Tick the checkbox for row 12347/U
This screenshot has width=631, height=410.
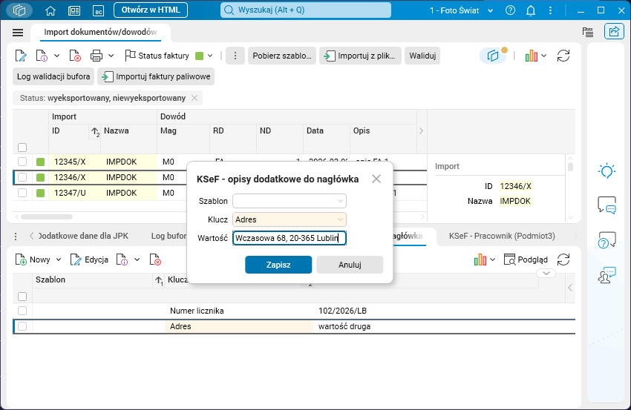(22, 193)
